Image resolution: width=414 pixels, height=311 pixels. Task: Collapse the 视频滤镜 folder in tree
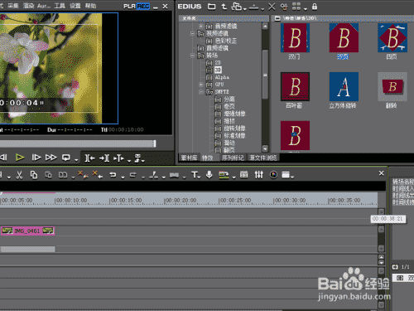pyautogui.click(x=192, y=34)
